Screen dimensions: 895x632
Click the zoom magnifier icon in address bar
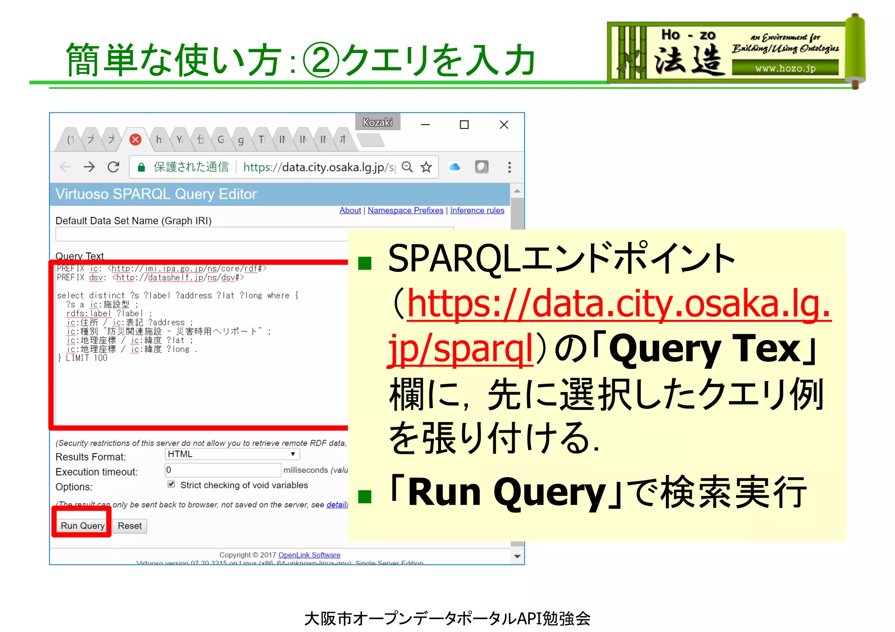pos(407,167)
